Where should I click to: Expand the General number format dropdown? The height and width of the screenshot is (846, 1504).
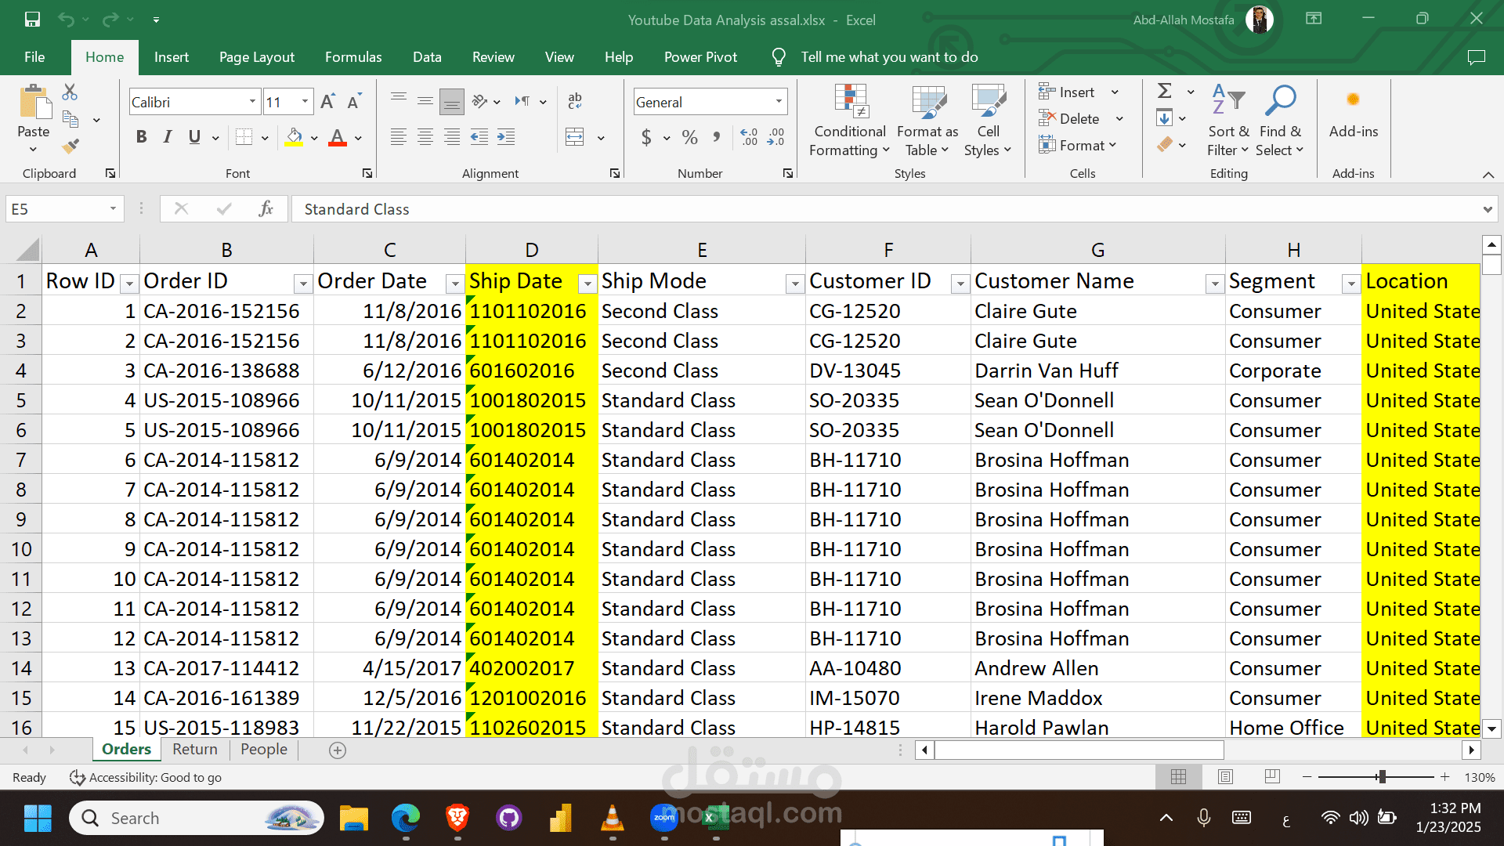[779, 102]
